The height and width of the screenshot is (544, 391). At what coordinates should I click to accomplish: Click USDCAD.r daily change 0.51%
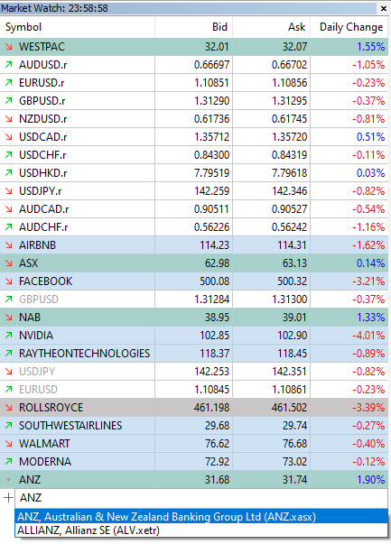click(x=371, y=137)
